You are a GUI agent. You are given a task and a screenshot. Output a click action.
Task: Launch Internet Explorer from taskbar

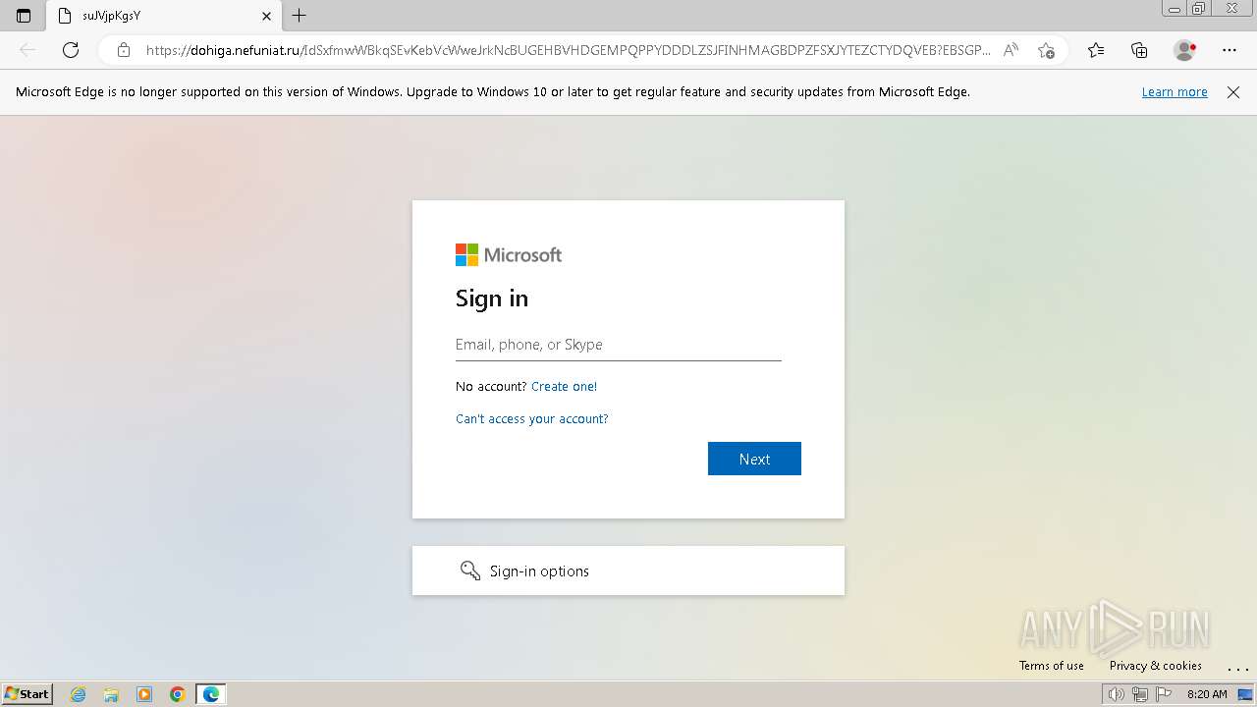79,694
